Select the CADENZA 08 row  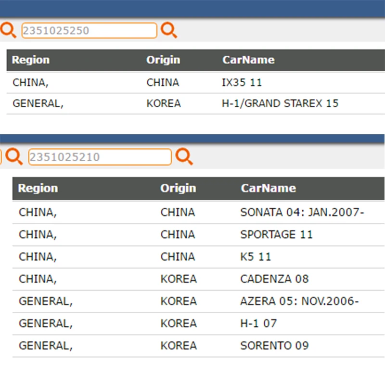click(198, 279)
